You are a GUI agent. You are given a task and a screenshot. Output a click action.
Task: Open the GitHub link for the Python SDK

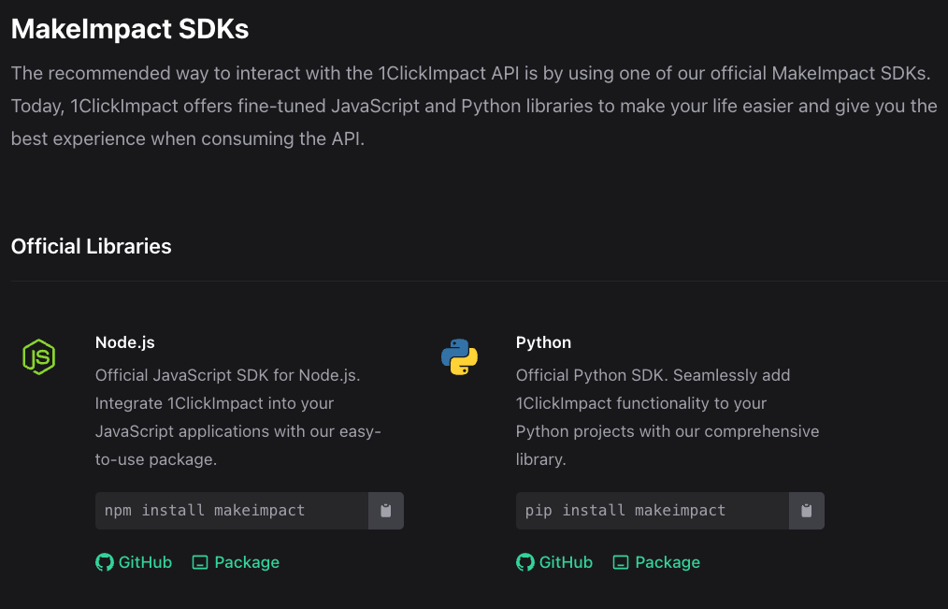pos(554,562)
